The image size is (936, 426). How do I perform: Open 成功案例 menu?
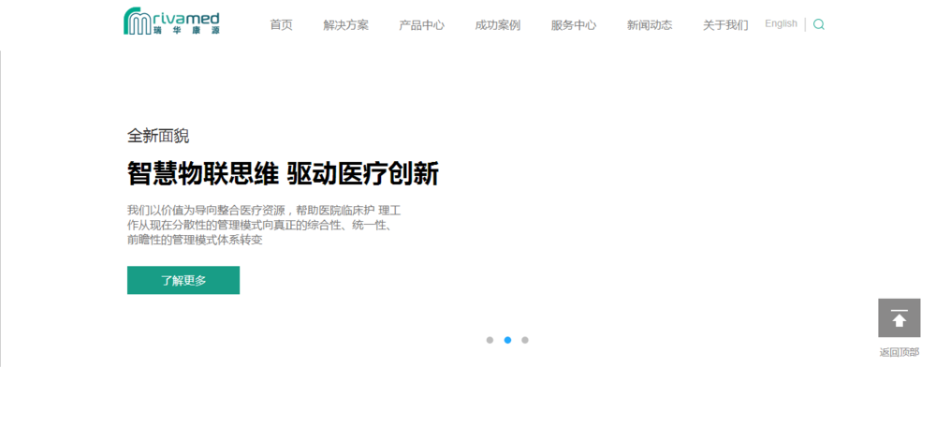coord(498,25)
